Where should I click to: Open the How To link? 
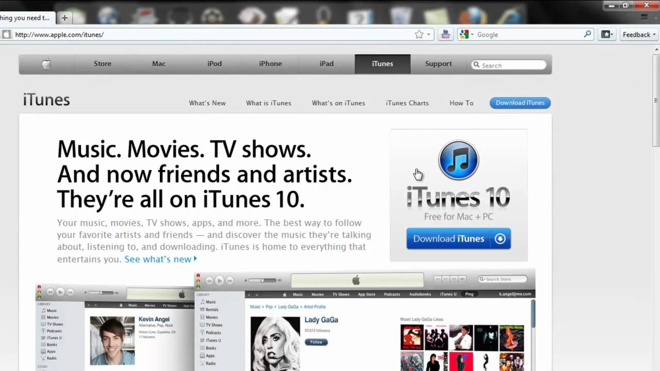tap(461, 103)
